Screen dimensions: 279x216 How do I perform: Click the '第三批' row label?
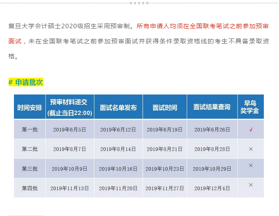click(x=30, y=169)
